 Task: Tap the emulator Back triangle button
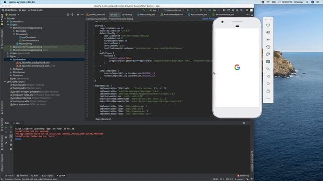[268, 76]
